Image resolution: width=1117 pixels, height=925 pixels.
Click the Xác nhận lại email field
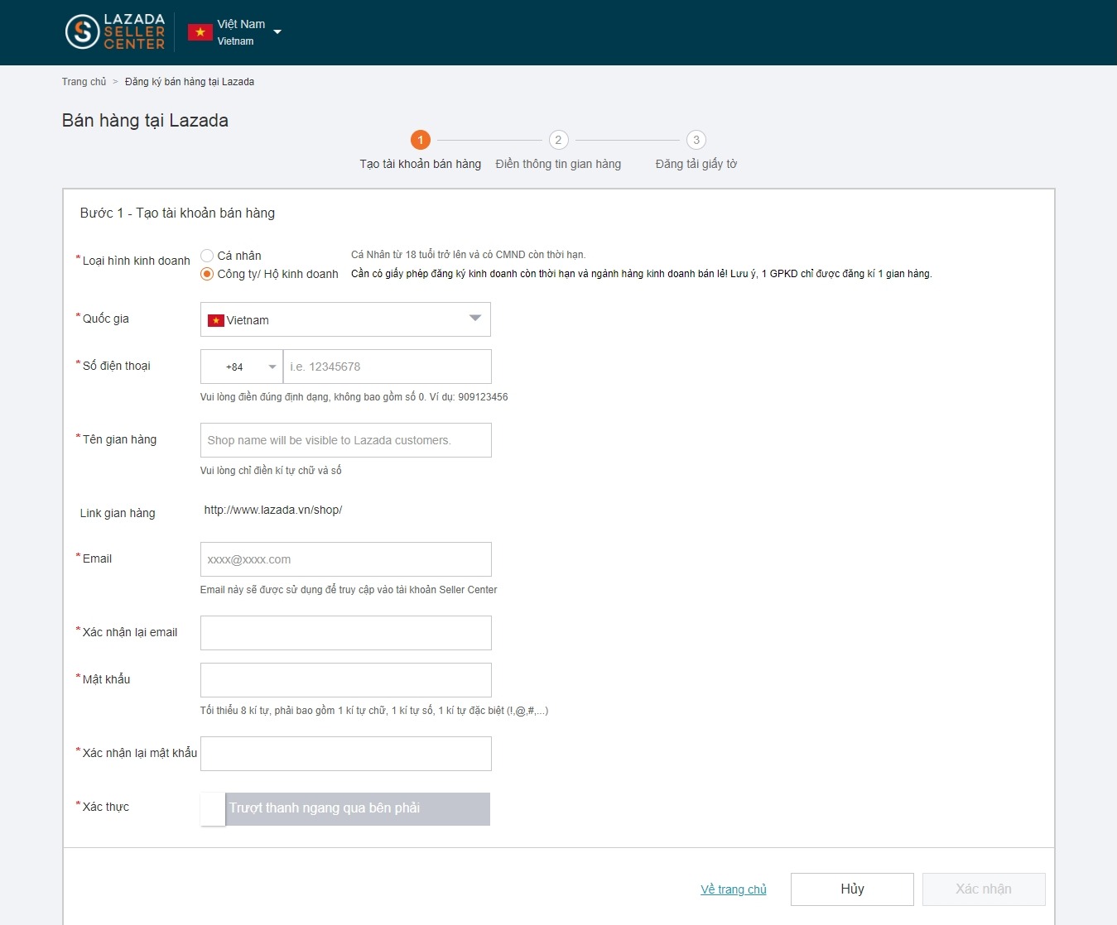pos(345,633)
